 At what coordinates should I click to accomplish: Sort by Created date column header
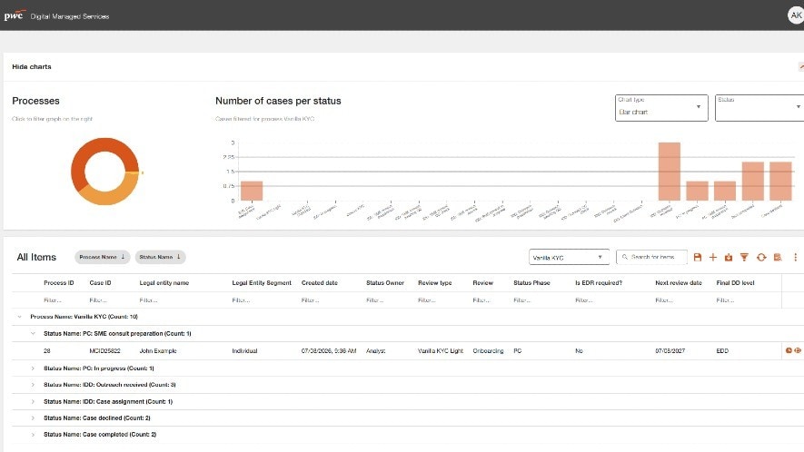[320, 283]
